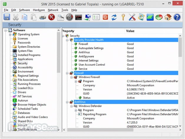Select Installed Programs in the tree
The image size is (185, 139).
(29, 55)
